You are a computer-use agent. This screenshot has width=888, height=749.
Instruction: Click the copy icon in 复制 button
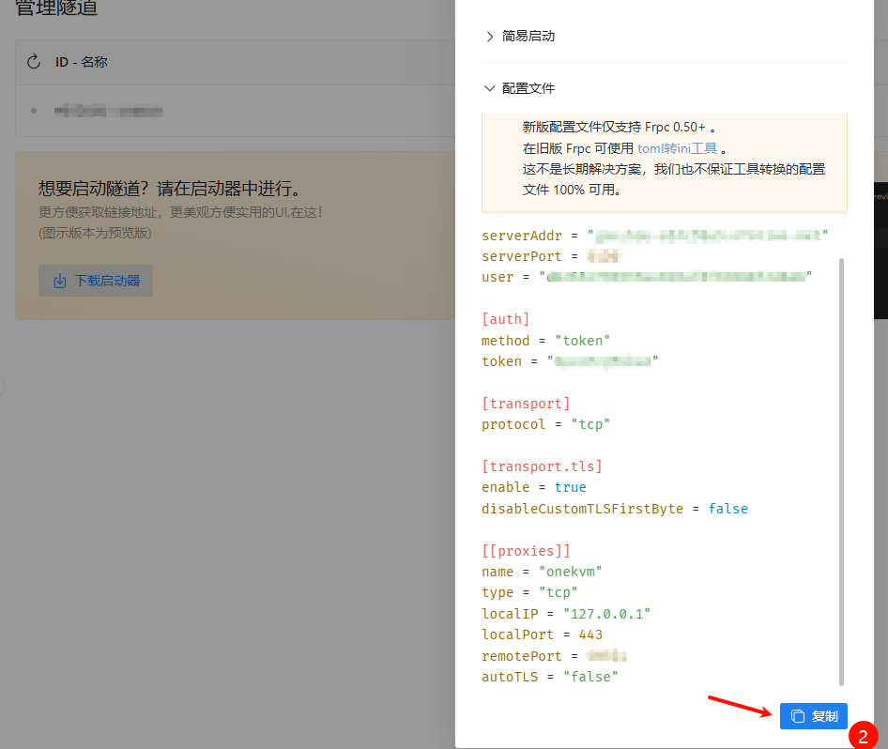click(x=798, y=716)
